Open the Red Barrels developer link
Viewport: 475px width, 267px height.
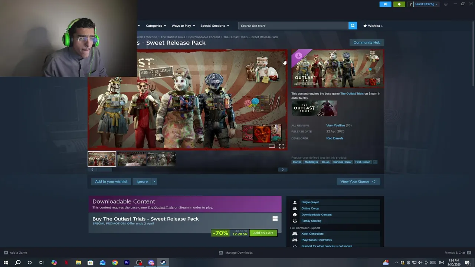[335, 138]
